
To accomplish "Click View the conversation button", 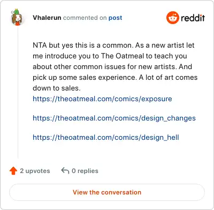I will 107,192.
